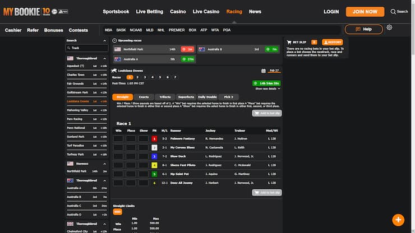Tick Place box for Slew Duck
415x233 pixels.
click(131, 156)
